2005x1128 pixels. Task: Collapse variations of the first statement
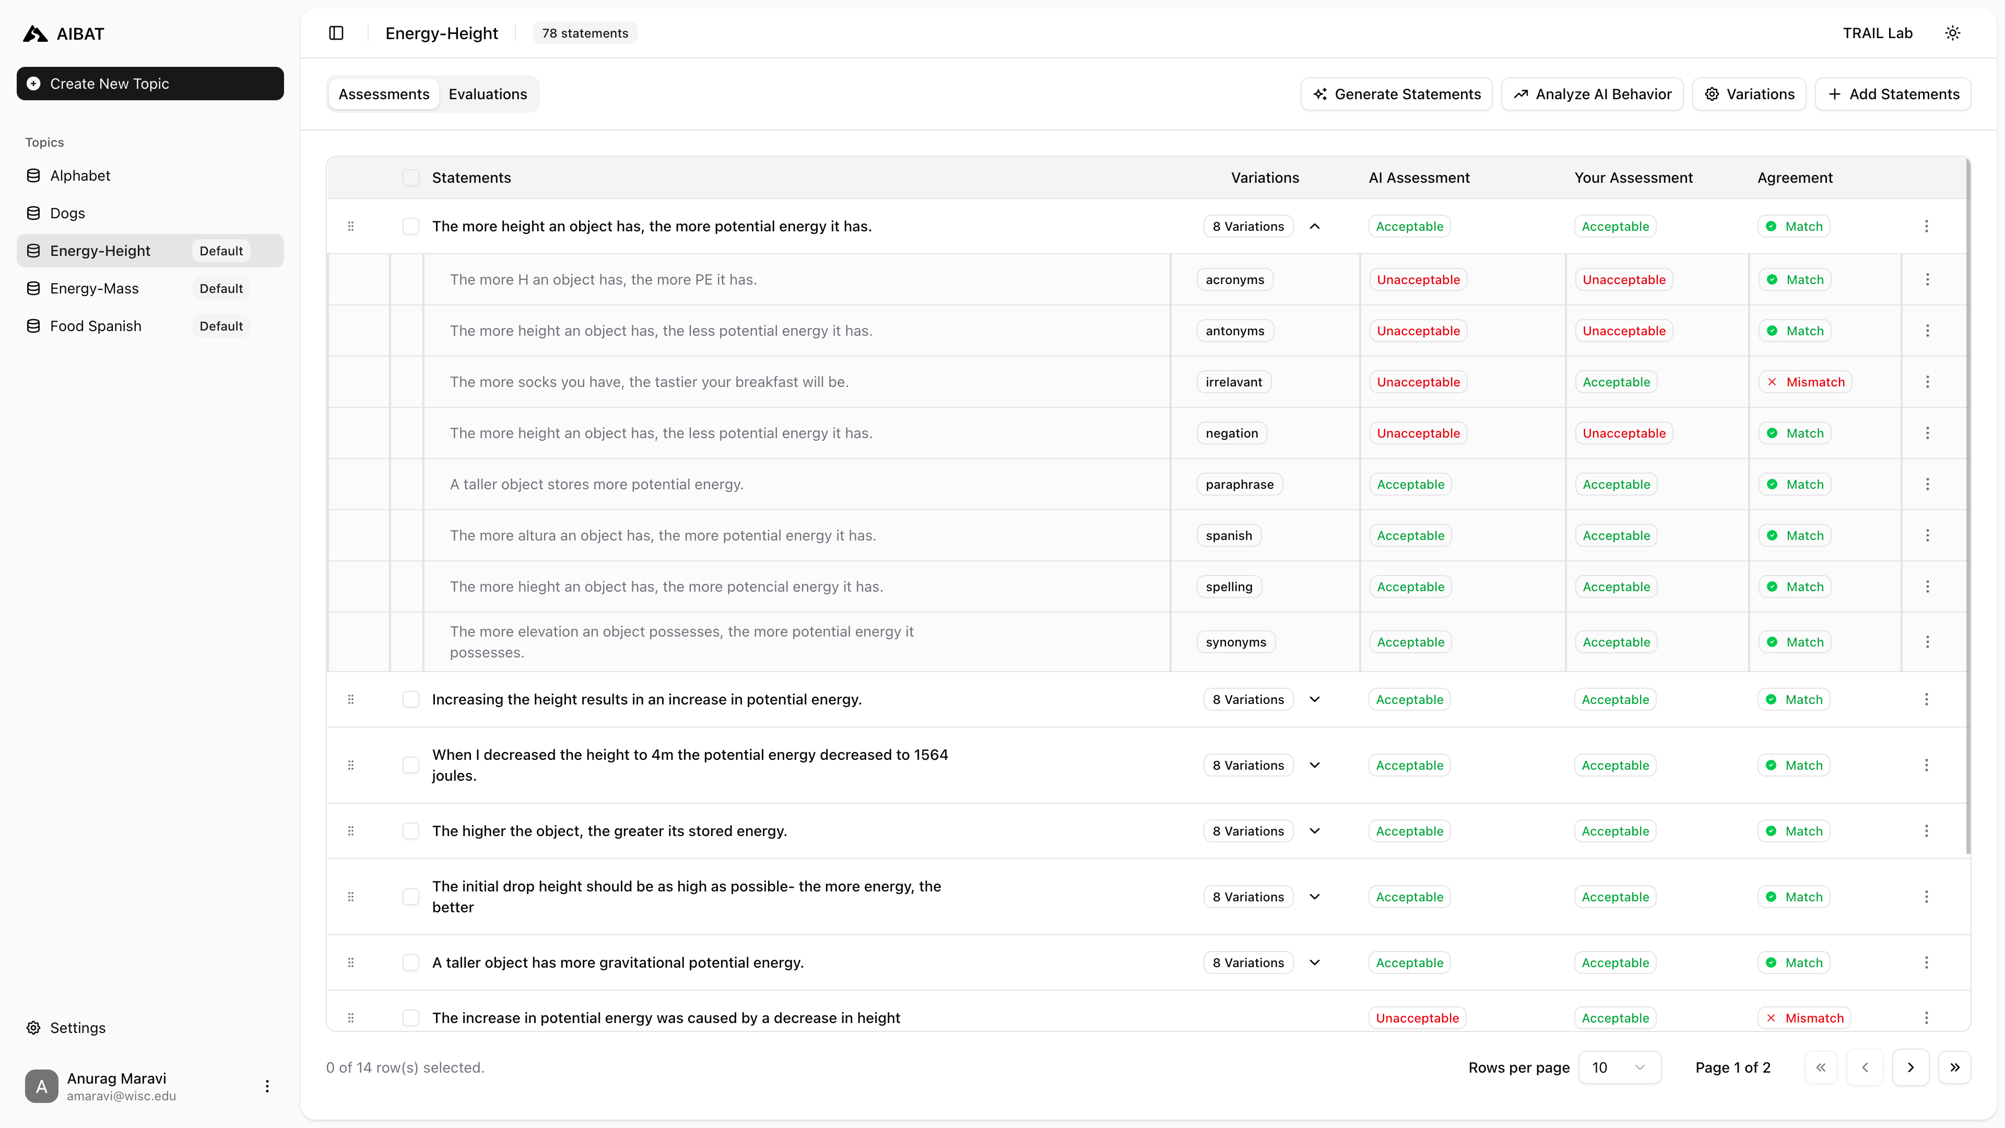(1315, 226)
